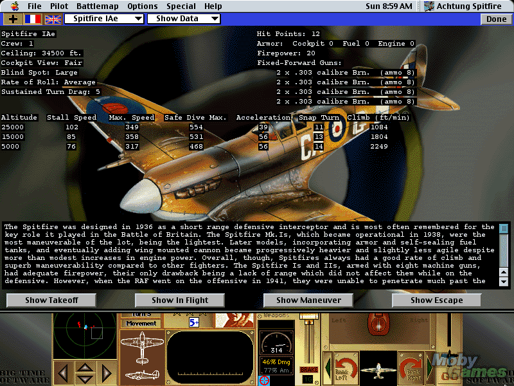Click the description scroll down arrow
Viewport: 514px width, 386px height.
[x=504, y=281]
